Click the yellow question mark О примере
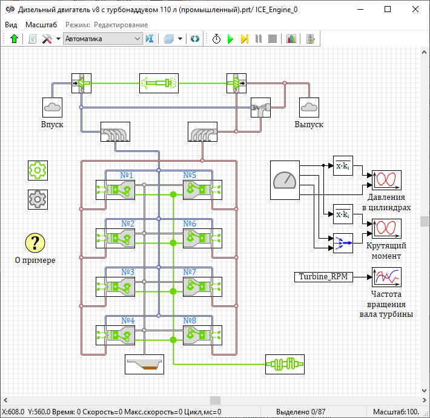The width and height of the screenshot is (430, 418). (35, 243)
